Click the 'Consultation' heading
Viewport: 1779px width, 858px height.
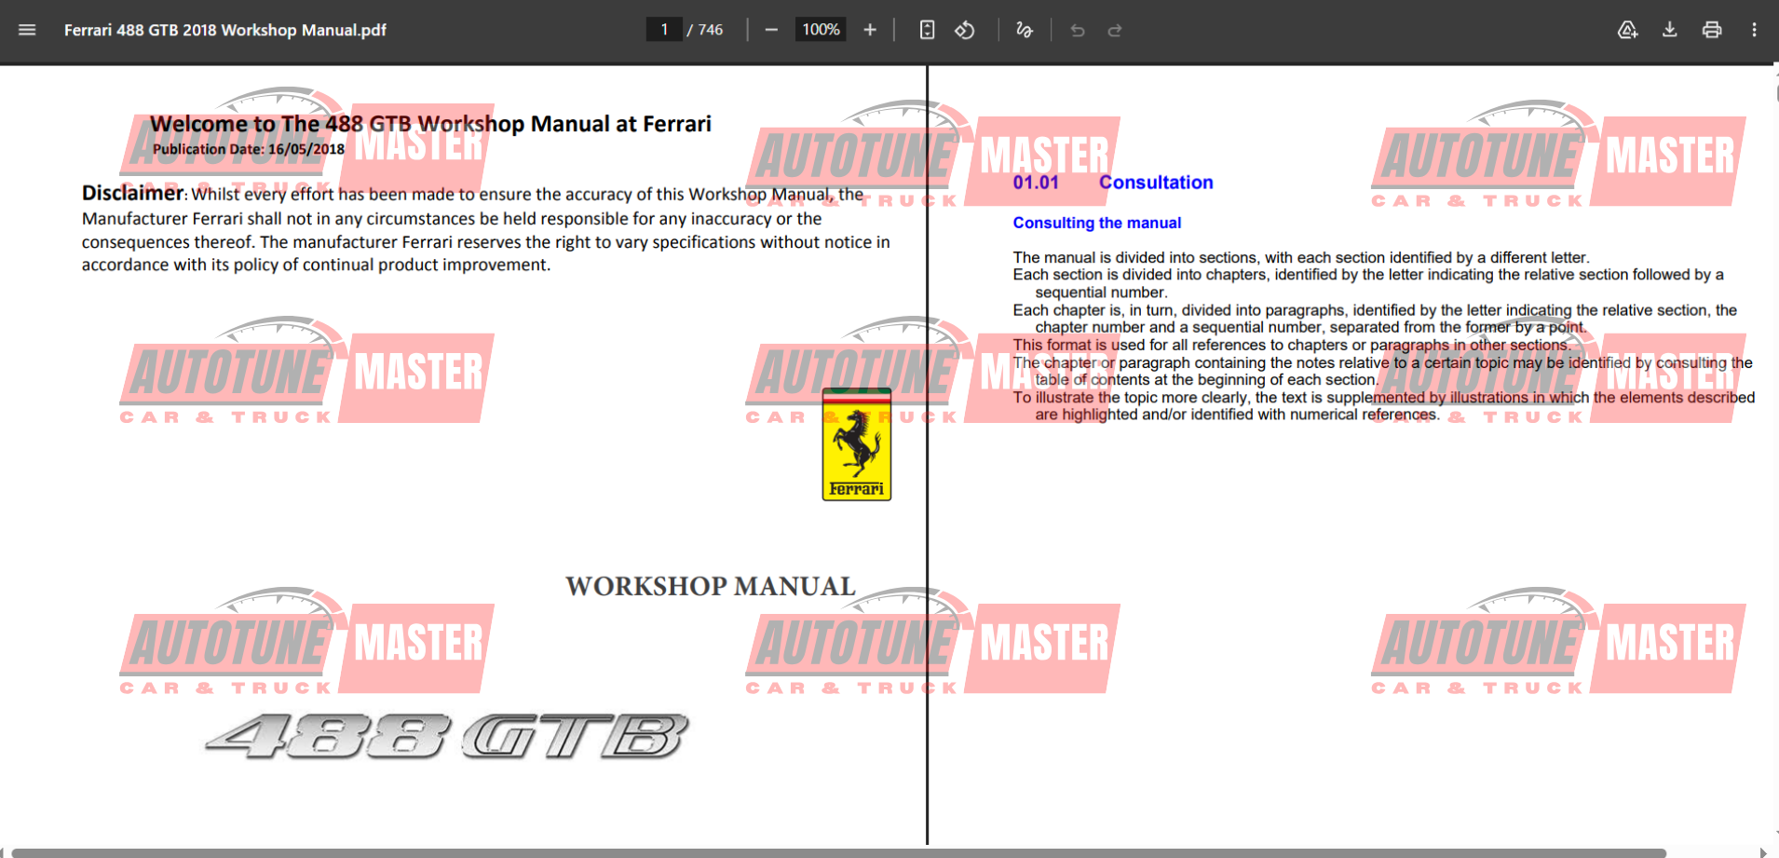tap(1156, 183)
